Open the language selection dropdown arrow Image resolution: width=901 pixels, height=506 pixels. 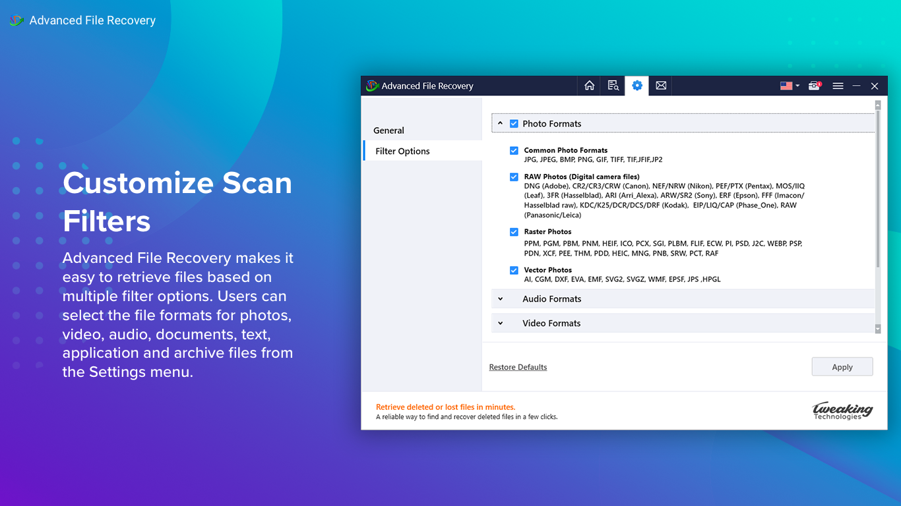point(798,86)
